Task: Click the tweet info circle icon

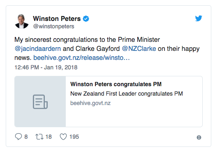Action: tap(199, 137)
